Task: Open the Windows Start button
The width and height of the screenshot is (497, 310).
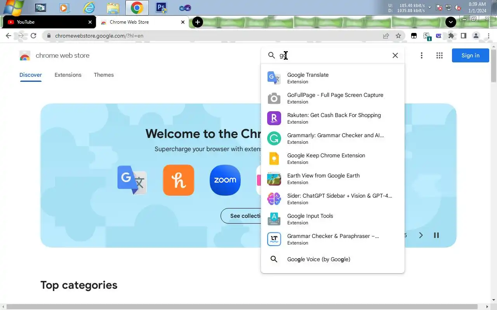Action: [x=13, y=7]
